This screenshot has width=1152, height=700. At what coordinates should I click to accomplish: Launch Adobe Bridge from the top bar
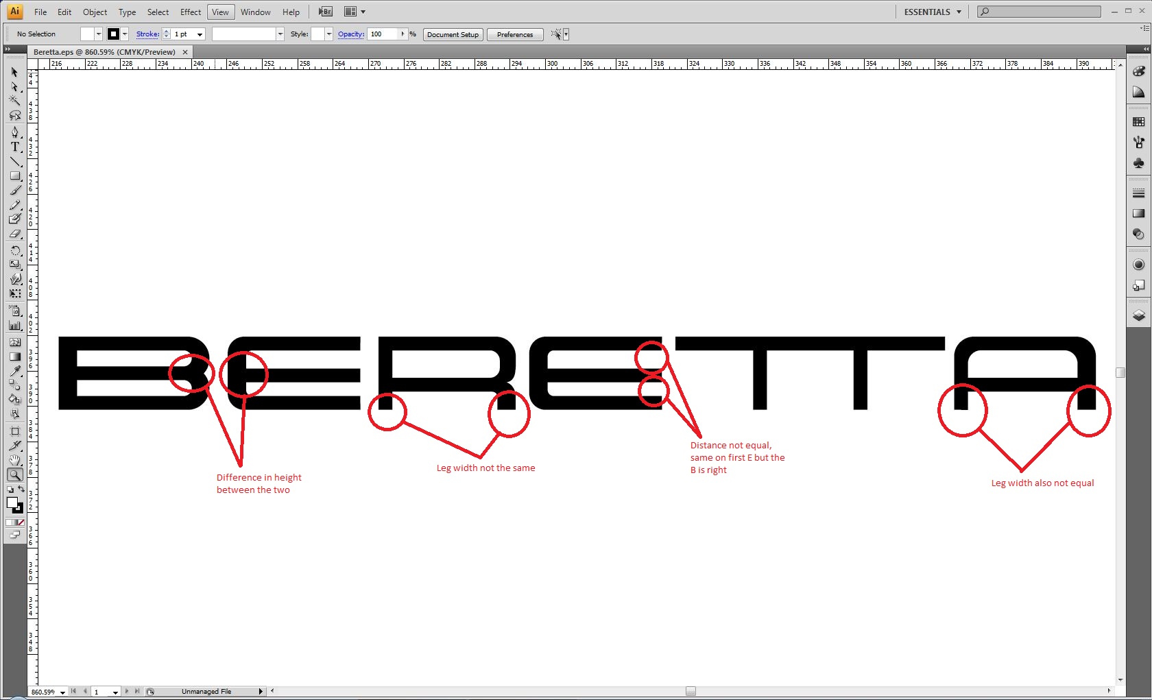tap(326, 12)
